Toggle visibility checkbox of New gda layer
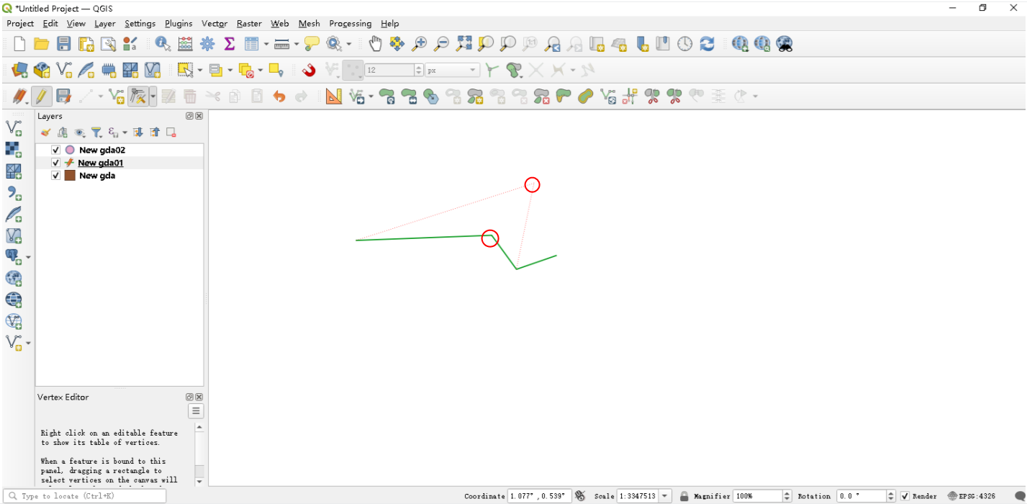This screenshot has width=1027, height=504. point(55,175)
